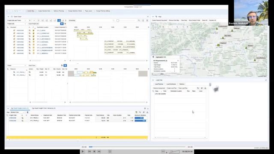The image size is (274, 154).
Task: Collapse the Aggregated Info box arrows
Action: tap(153, 57)
